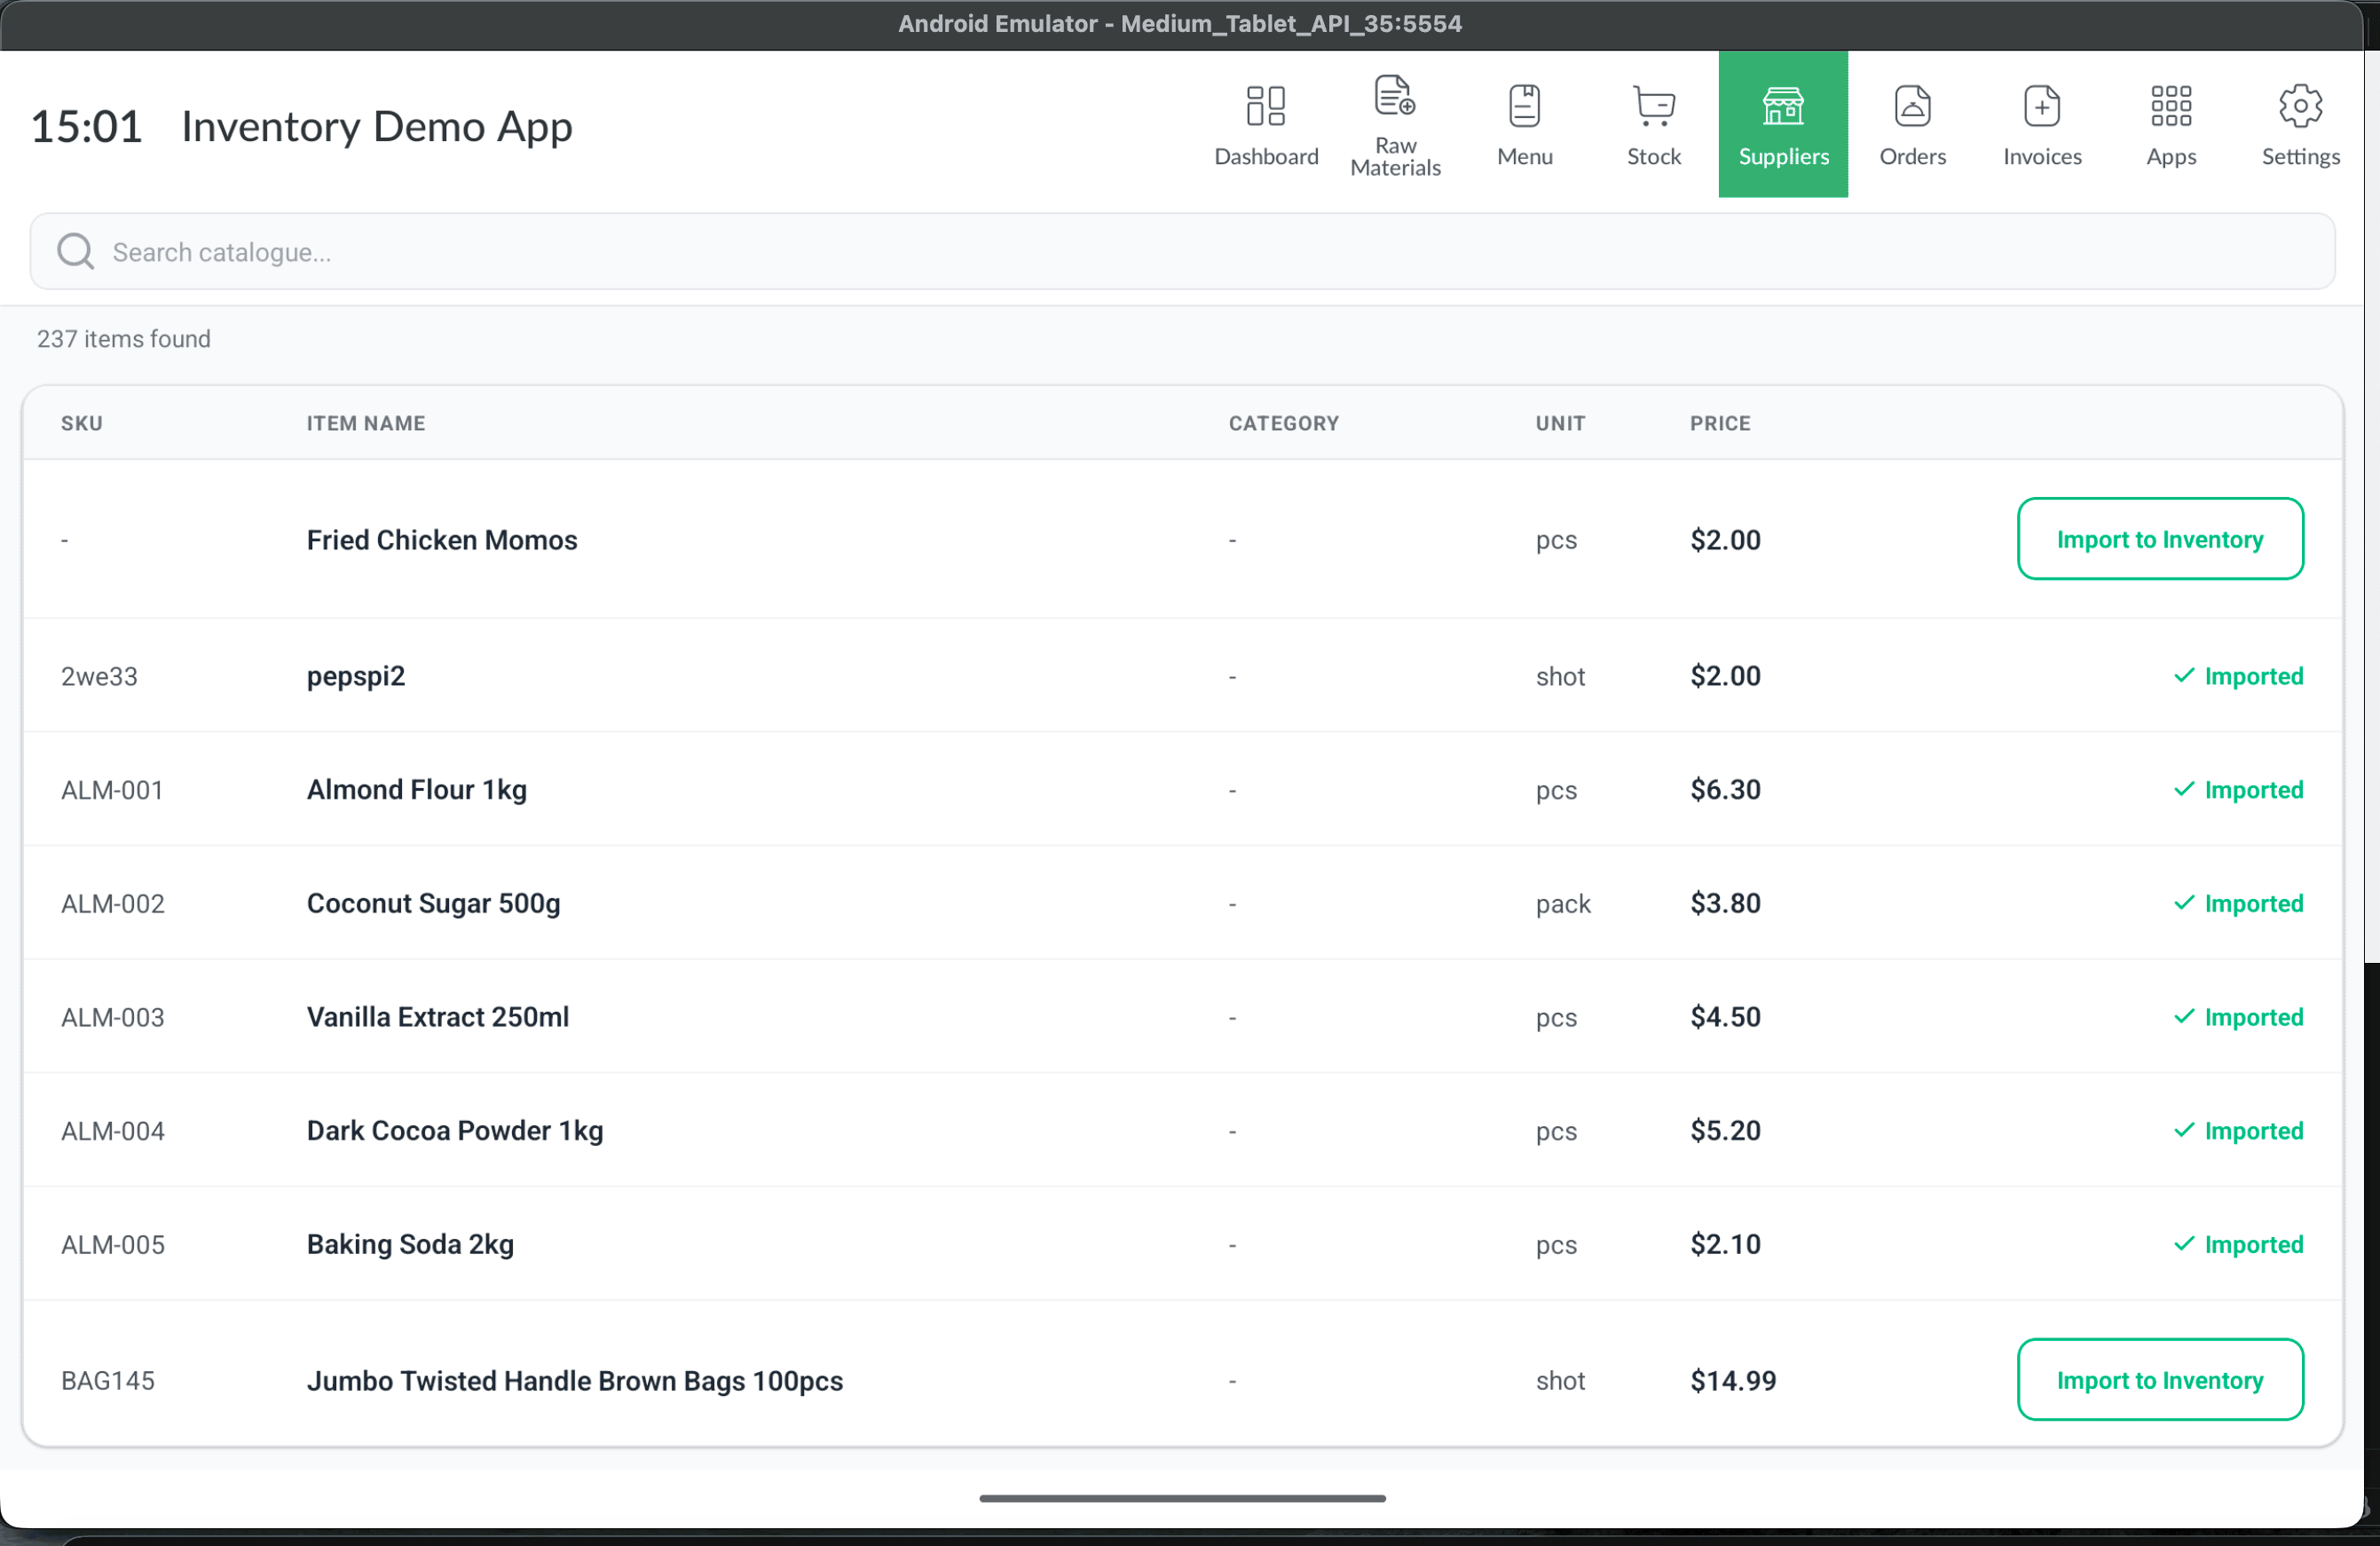Open the Apps grid icon
The height and width of the screenshot is (1546, 2380).
click(x=2171, y=106)
